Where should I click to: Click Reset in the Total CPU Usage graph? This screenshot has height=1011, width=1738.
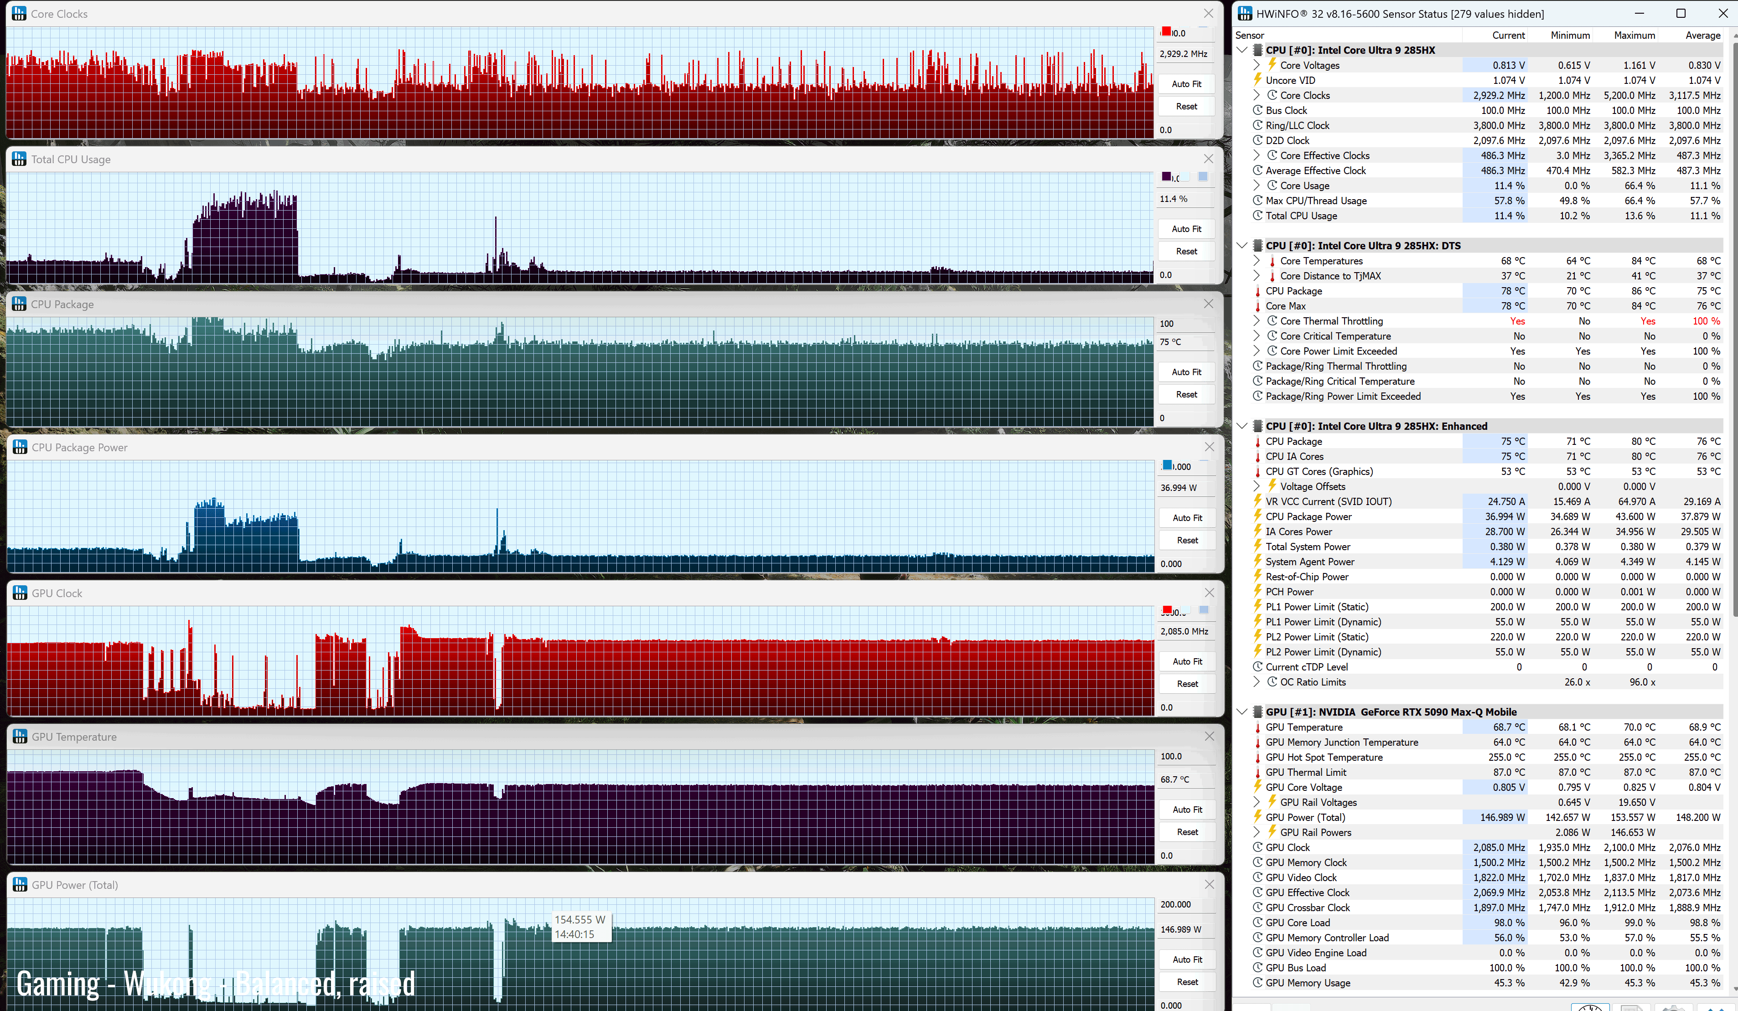click(1186, 251)
